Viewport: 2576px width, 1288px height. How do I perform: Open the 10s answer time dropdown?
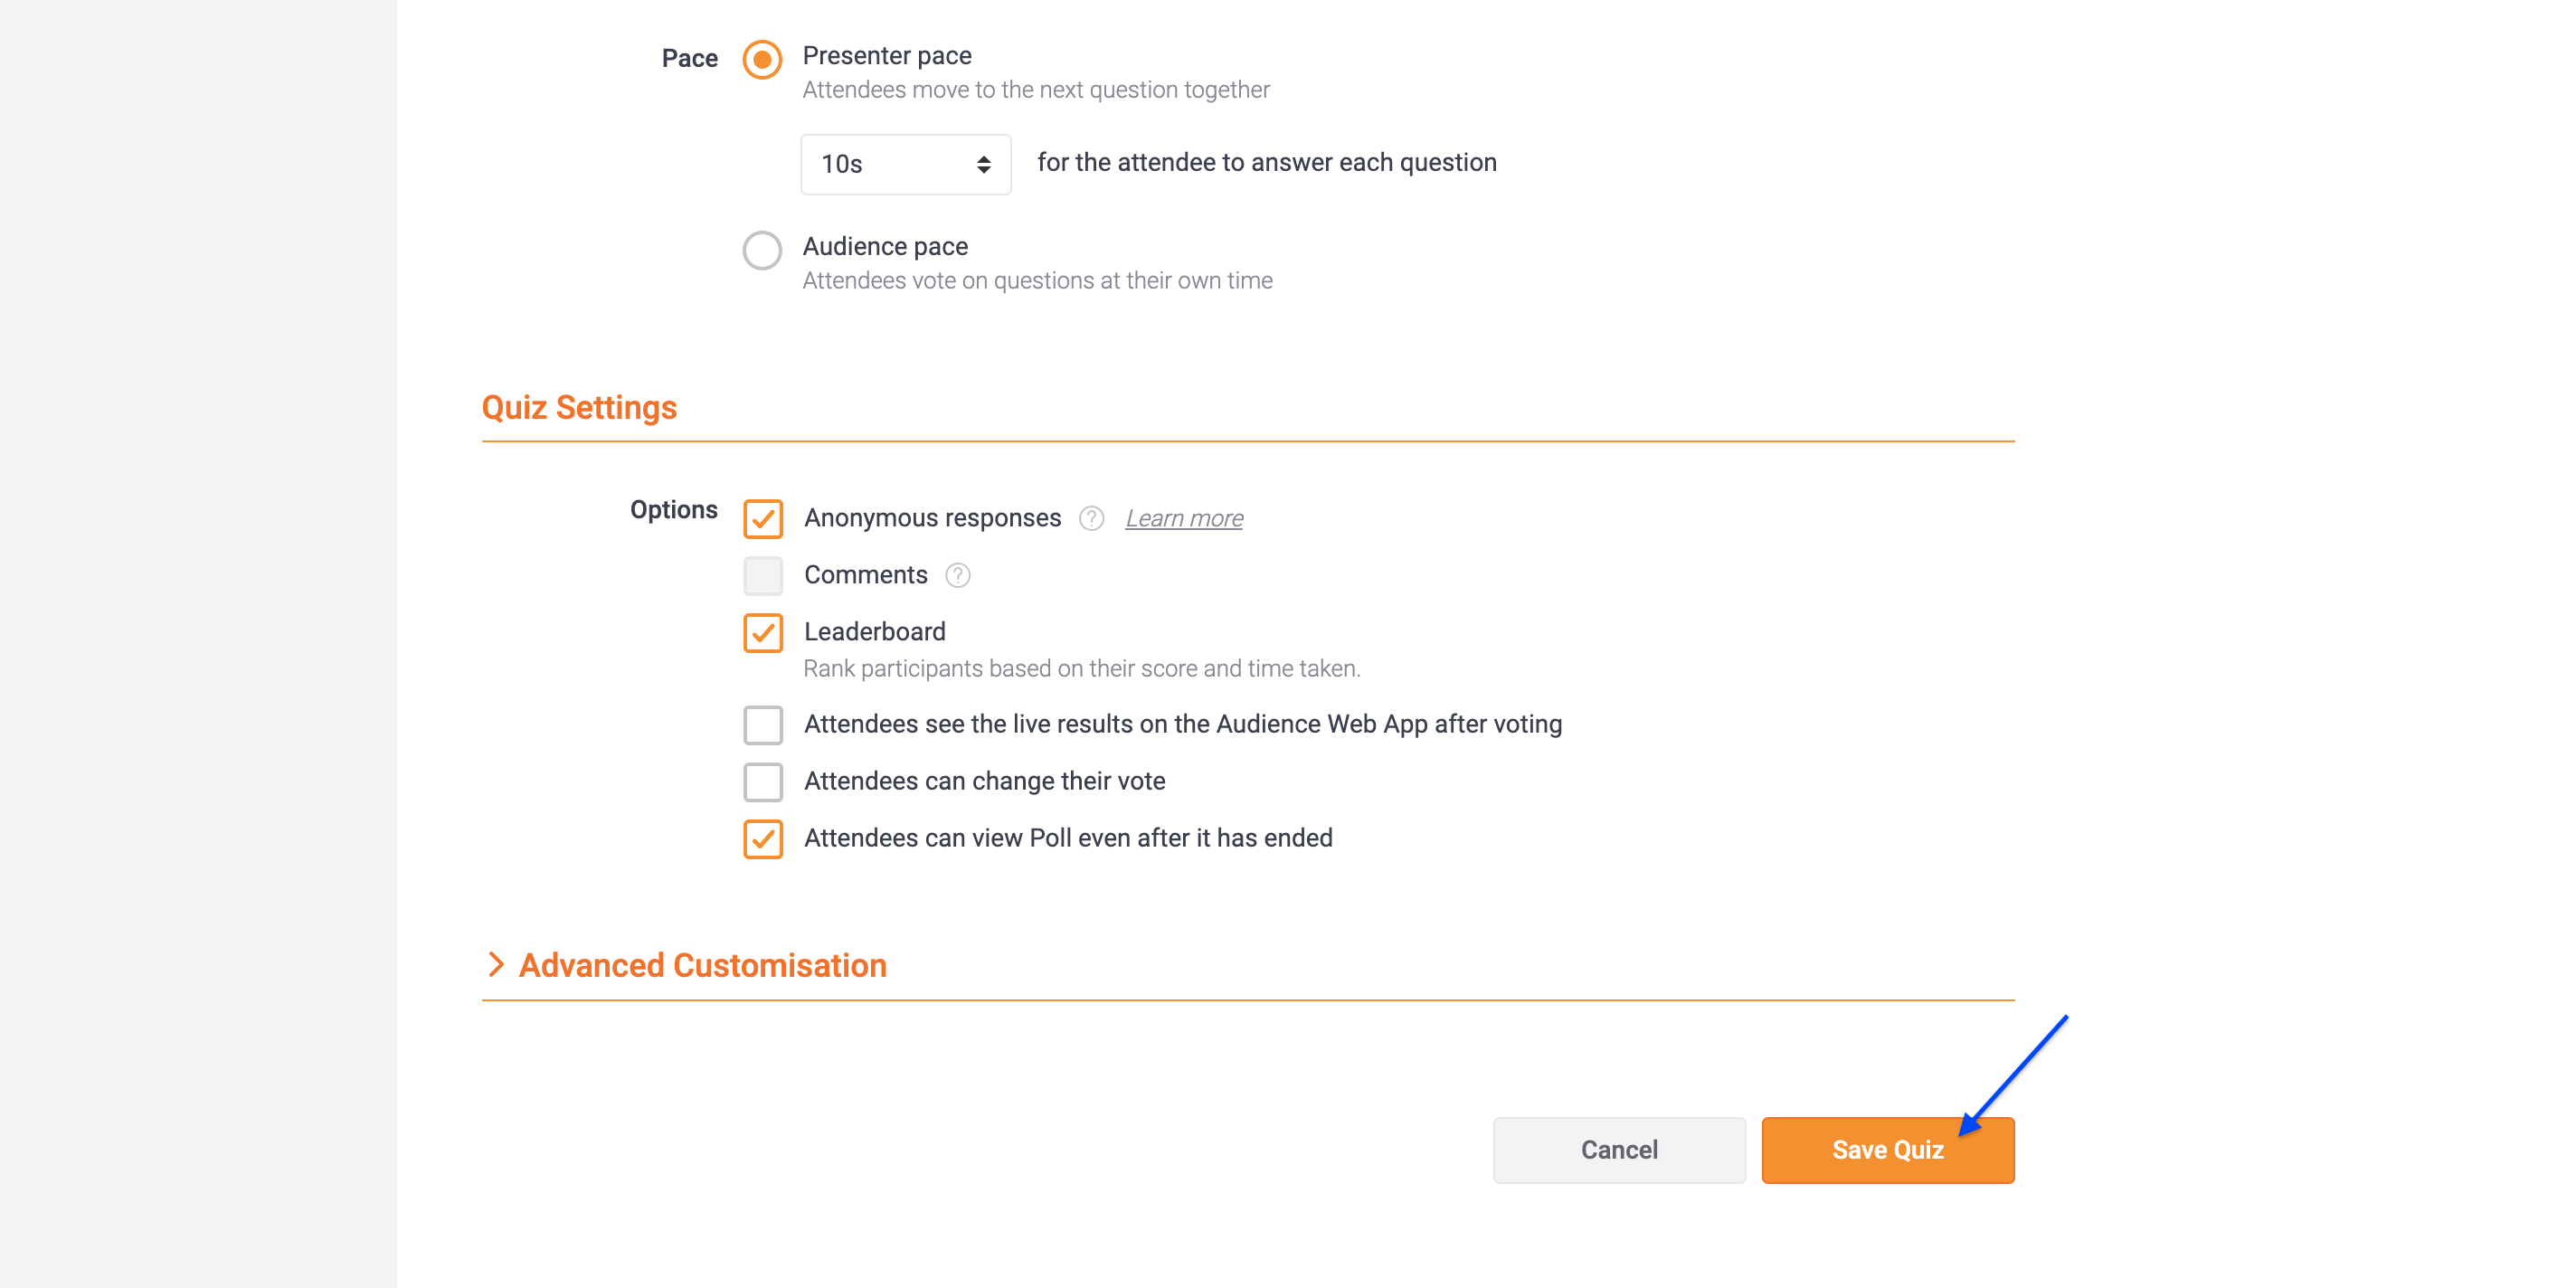906,164
